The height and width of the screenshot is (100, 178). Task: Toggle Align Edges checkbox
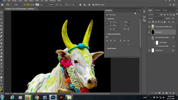(96, 5)
